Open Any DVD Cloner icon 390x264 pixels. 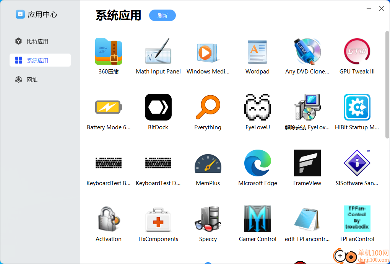(307, 51)
